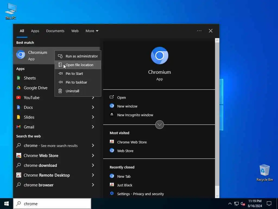Open the Recycle Bin desktop icon
The height and width of the screenshot is (209, 278).
pyautogui.click(x=264, y=173)
